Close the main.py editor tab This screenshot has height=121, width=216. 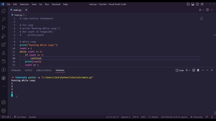pos(26,10)
